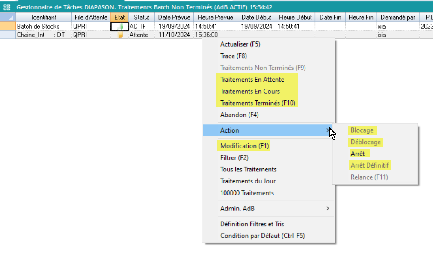Select Traitements du Jour

pyautogui.click(x=248, y=181)
